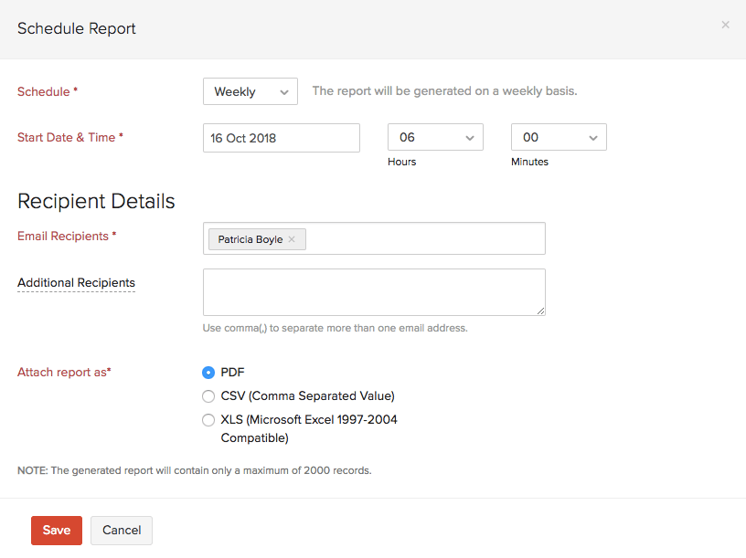Expand the Hours dropdown showing 06
746x558 pixels.
tap(435, 138)
